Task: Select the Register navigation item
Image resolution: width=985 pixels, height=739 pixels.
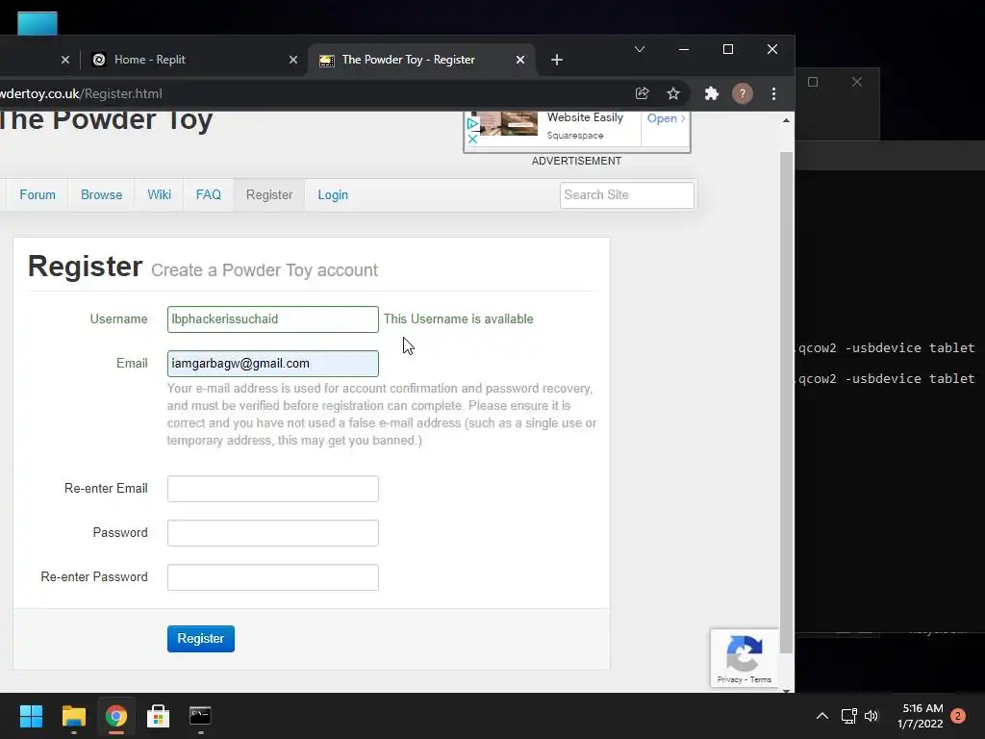Action: click(269, 194)
